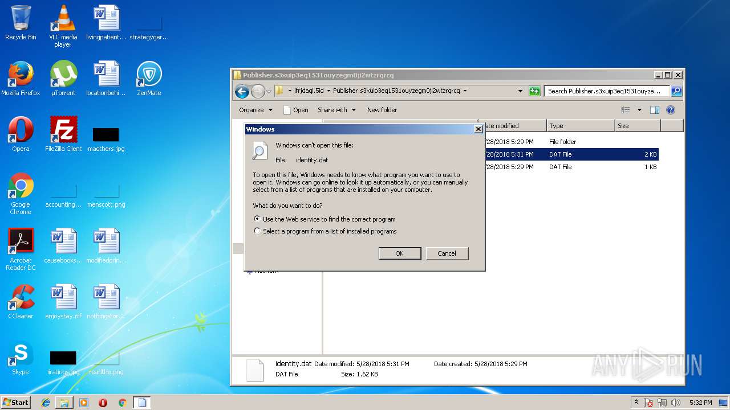Sort by the Type column header
This screenshot has height=410, width=730.
581,126
